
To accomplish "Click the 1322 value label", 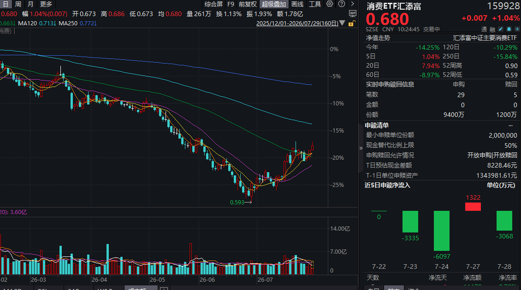I will click(473, 197).
